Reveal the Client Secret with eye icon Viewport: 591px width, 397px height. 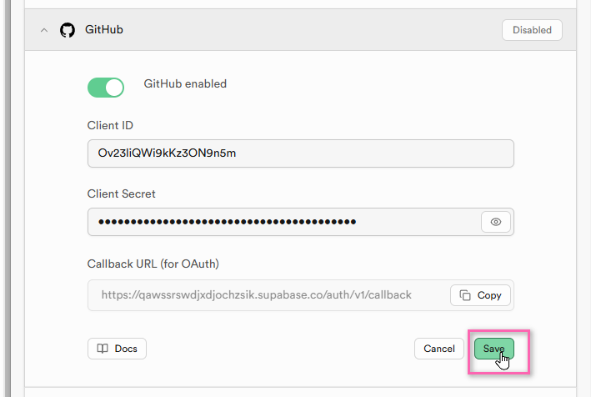tap(496, 222)
